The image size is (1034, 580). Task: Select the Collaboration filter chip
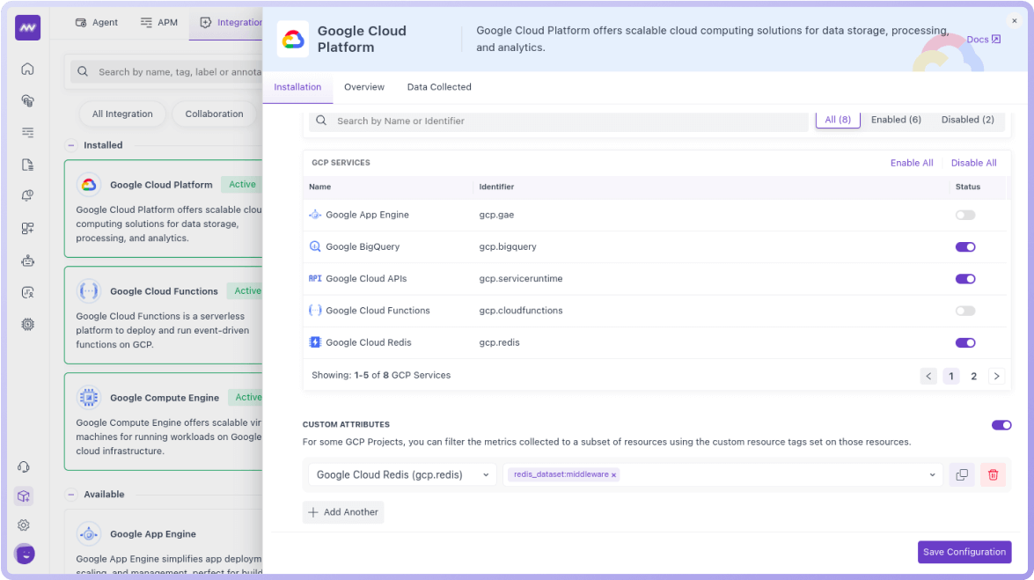click(214, 114)
